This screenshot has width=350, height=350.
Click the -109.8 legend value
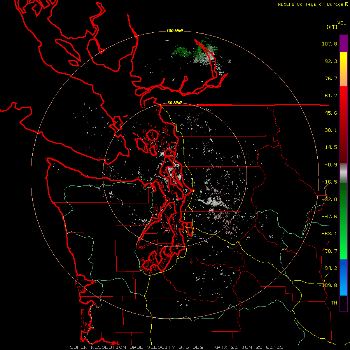pos(328,285)
